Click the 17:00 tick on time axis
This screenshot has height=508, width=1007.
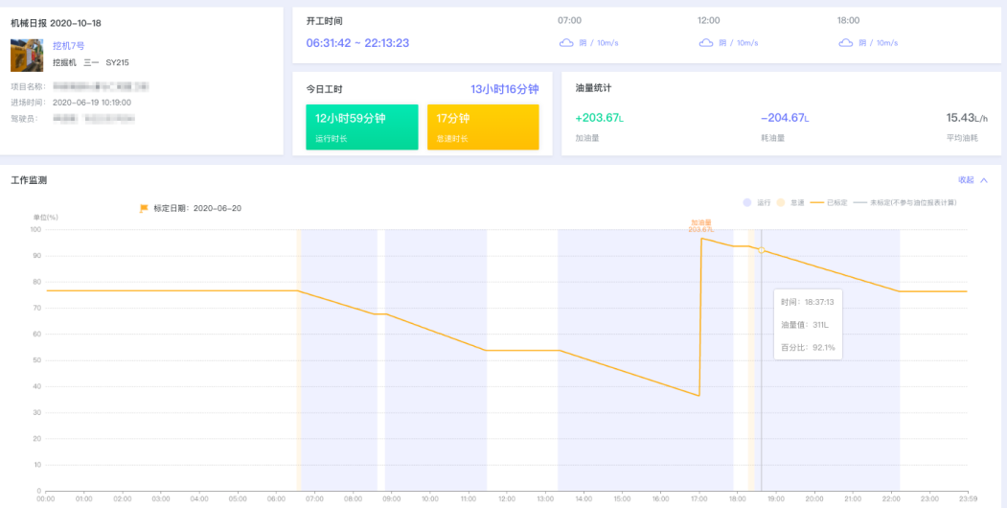tap(698, 498)
